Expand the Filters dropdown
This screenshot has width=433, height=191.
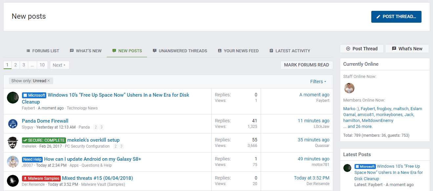coord(318,82)
